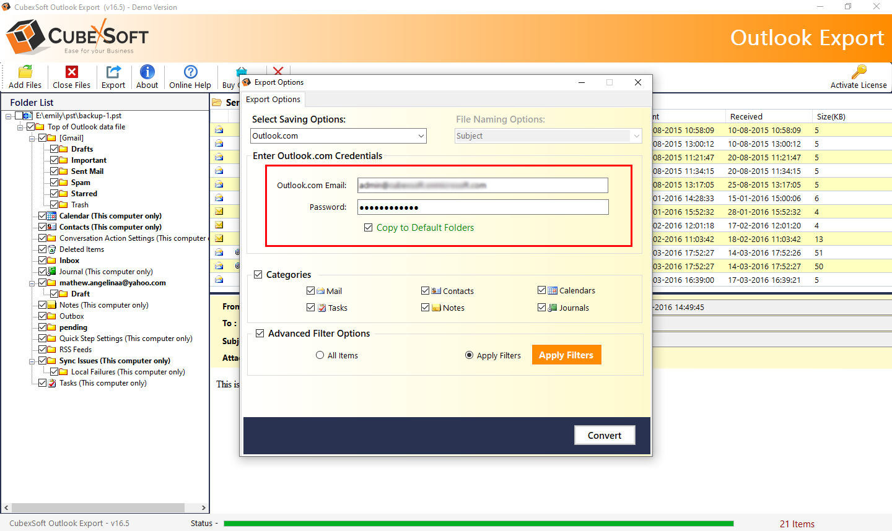
Task: Click the Starred folder in tree
Action: tap(84, 194)
